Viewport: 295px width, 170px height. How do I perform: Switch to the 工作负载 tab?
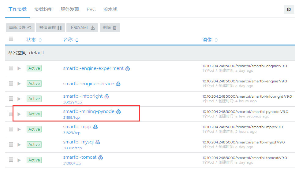tap(17, 9)
